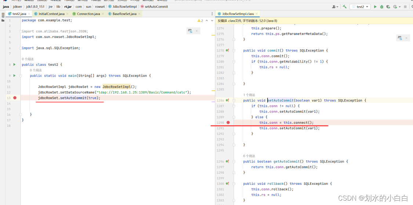Viewport: 413px width, 205px height.
Task: Fold the getAutoCommit method at line 1296
Action: tap(233, 161)
